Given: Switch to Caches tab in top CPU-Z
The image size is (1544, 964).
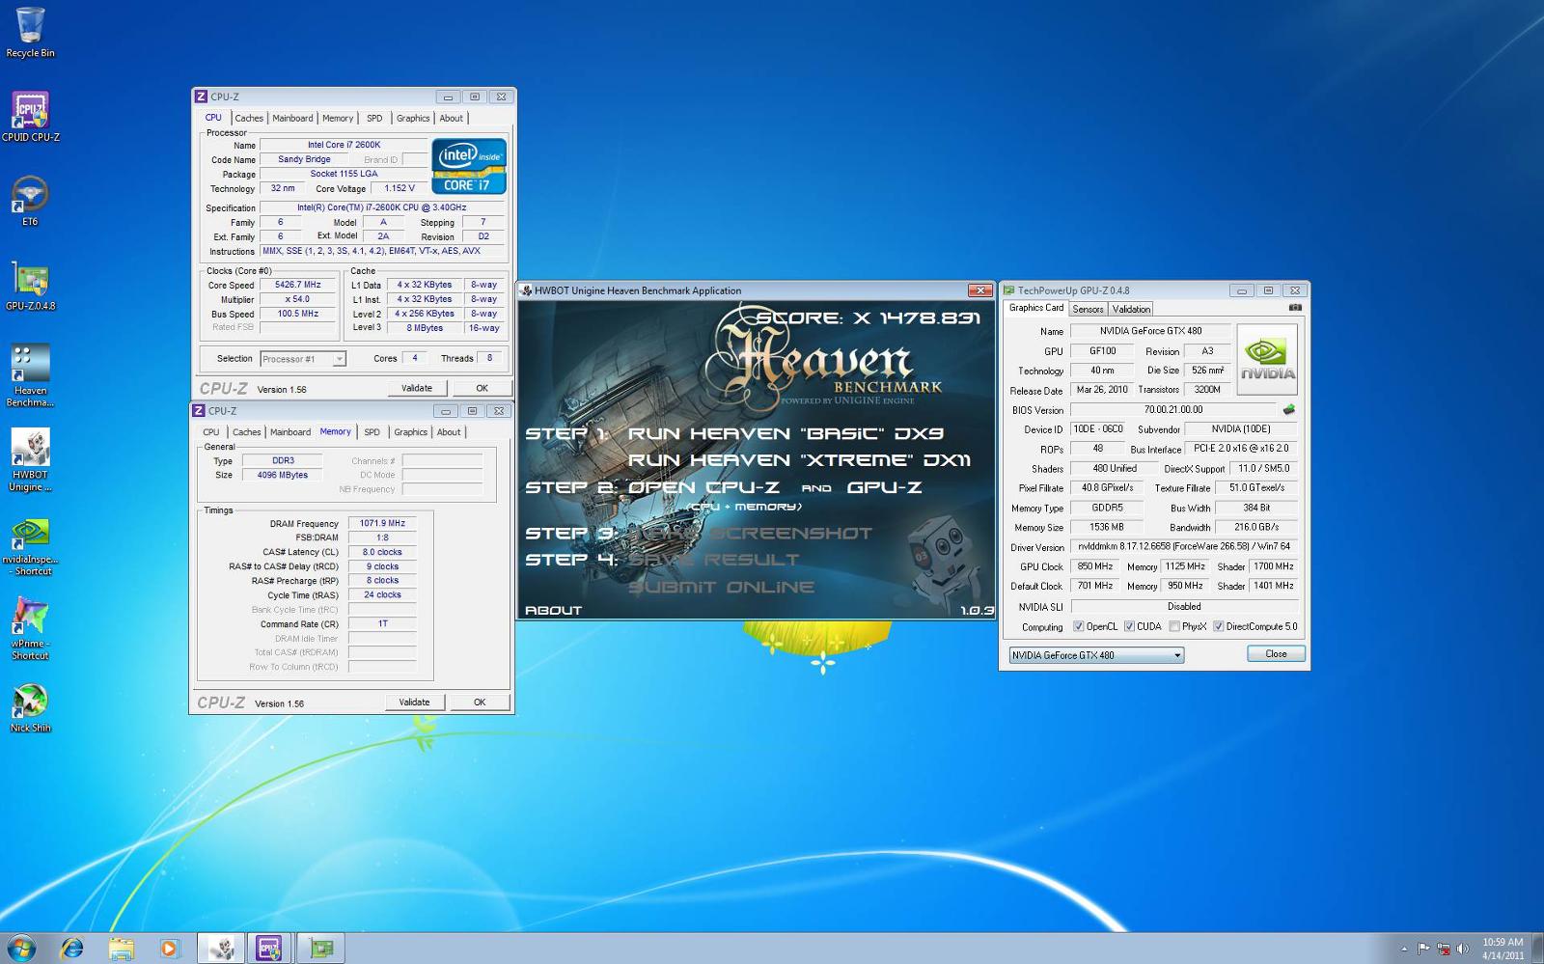Looking at the screenshot, I should pos(249,118).
